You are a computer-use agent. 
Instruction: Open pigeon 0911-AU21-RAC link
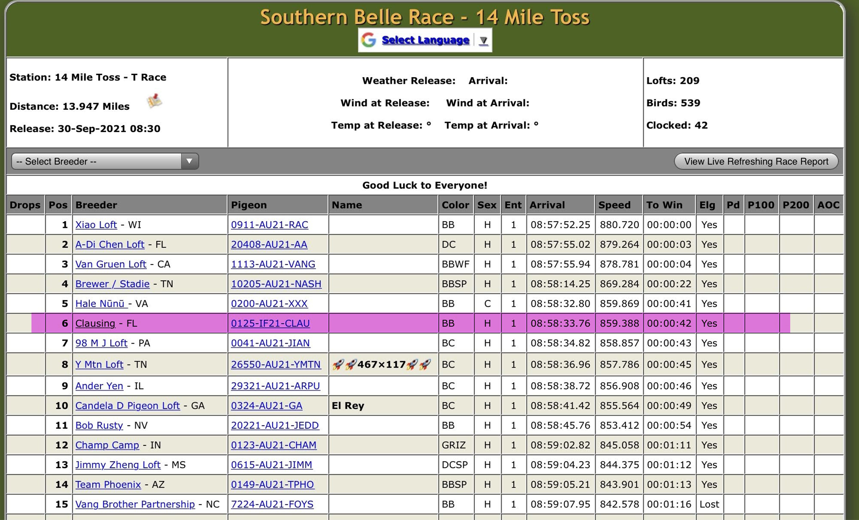tap(269, 225)
